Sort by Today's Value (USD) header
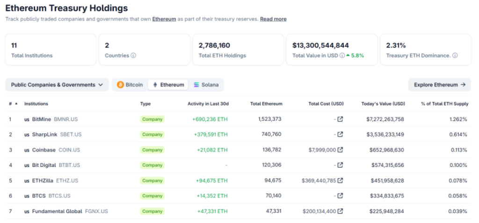 [383, 104]
